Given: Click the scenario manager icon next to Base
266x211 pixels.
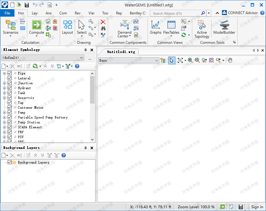Looking at the screenshot, I should click(x=163, y=60).
